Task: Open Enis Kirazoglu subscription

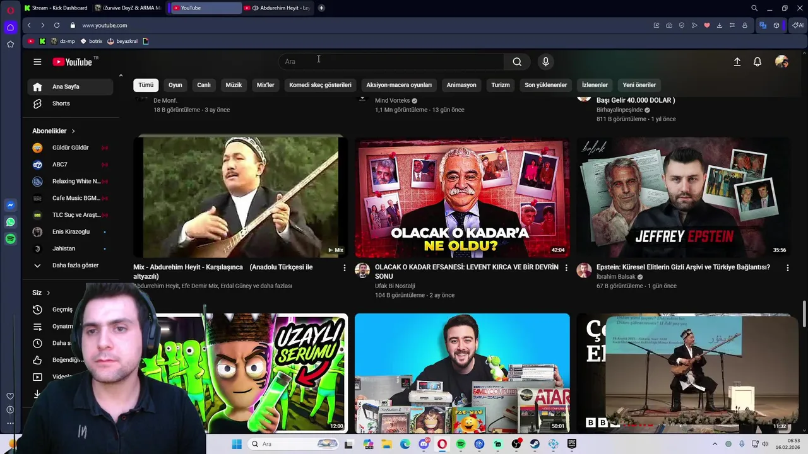Action: pos(70,231)
